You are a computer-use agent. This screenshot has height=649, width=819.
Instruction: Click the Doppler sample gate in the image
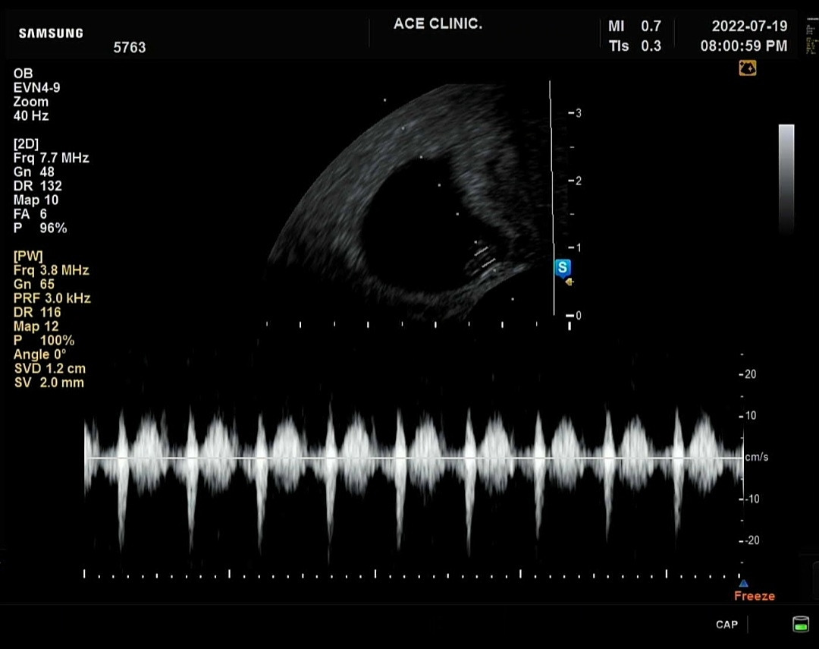click(x=485, y=259)
